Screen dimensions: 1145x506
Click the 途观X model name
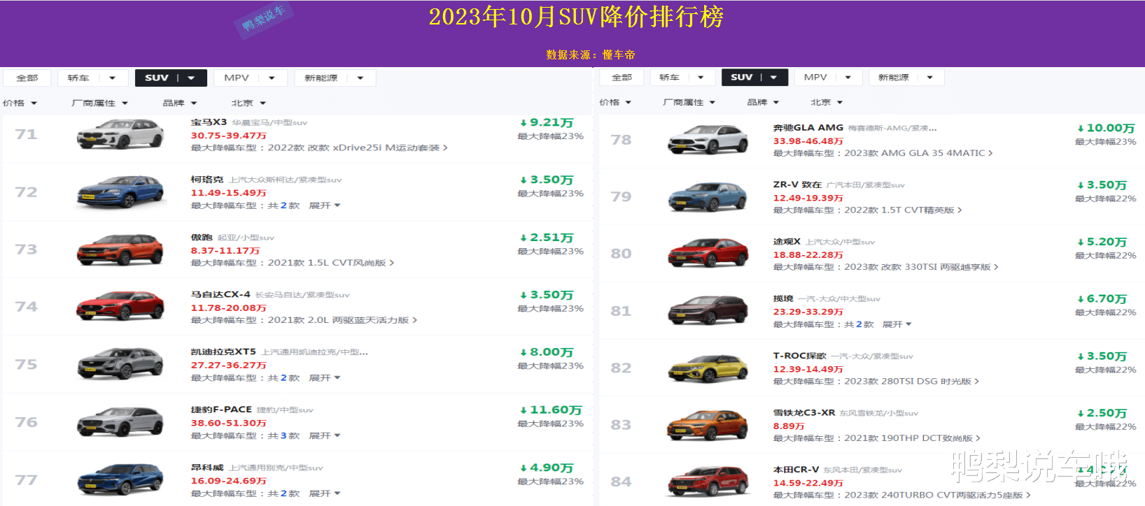(787, 242)
